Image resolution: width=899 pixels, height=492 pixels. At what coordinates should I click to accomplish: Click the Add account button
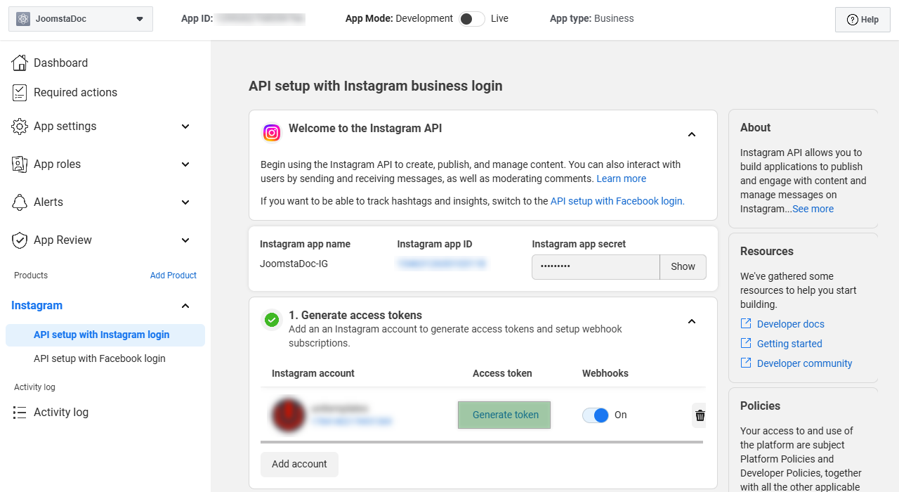click(x=299, y=465)
